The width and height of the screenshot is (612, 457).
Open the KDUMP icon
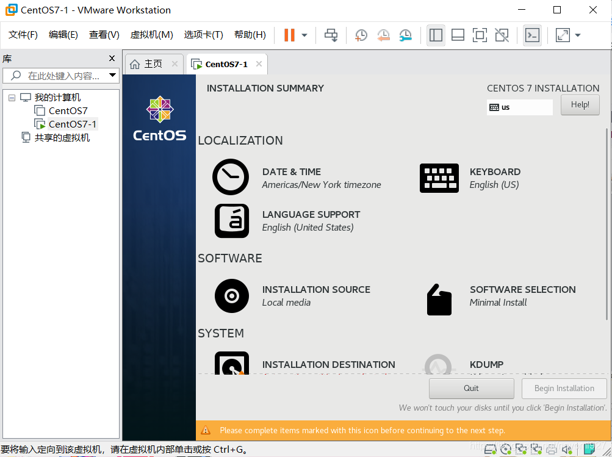pos(438,363)
